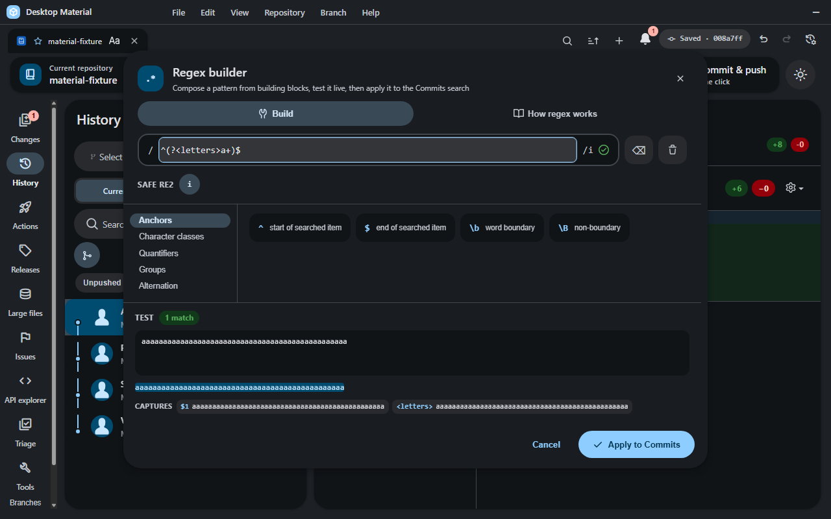
Task: Select the Character classes category
Action: tap(180, 237)
